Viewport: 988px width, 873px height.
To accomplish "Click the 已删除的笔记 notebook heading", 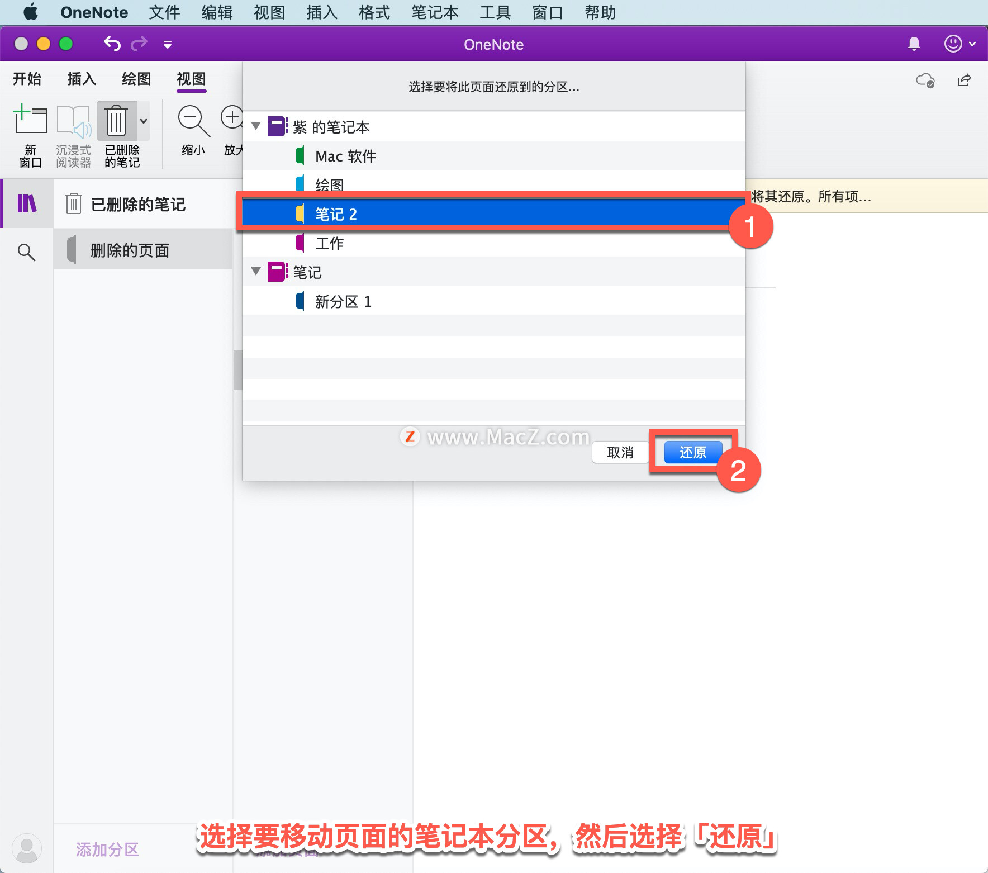I will coord(138,204).
